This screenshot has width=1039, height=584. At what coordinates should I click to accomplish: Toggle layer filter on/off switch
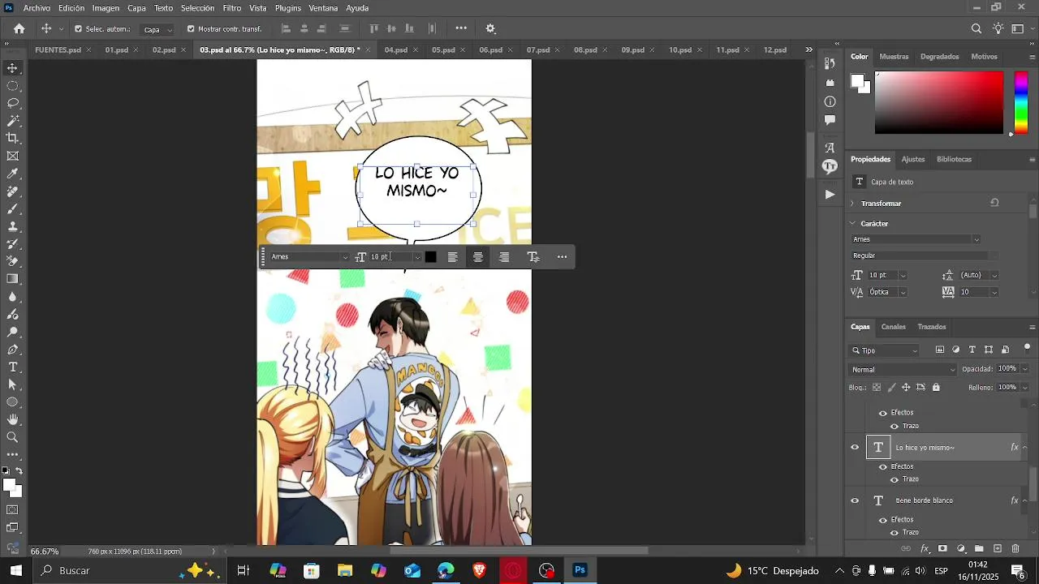1027,349
